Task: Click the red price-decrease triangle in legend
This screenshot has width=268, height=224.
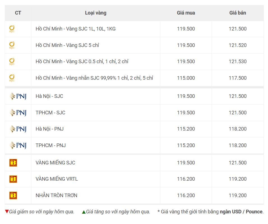Action: [7, 212]
